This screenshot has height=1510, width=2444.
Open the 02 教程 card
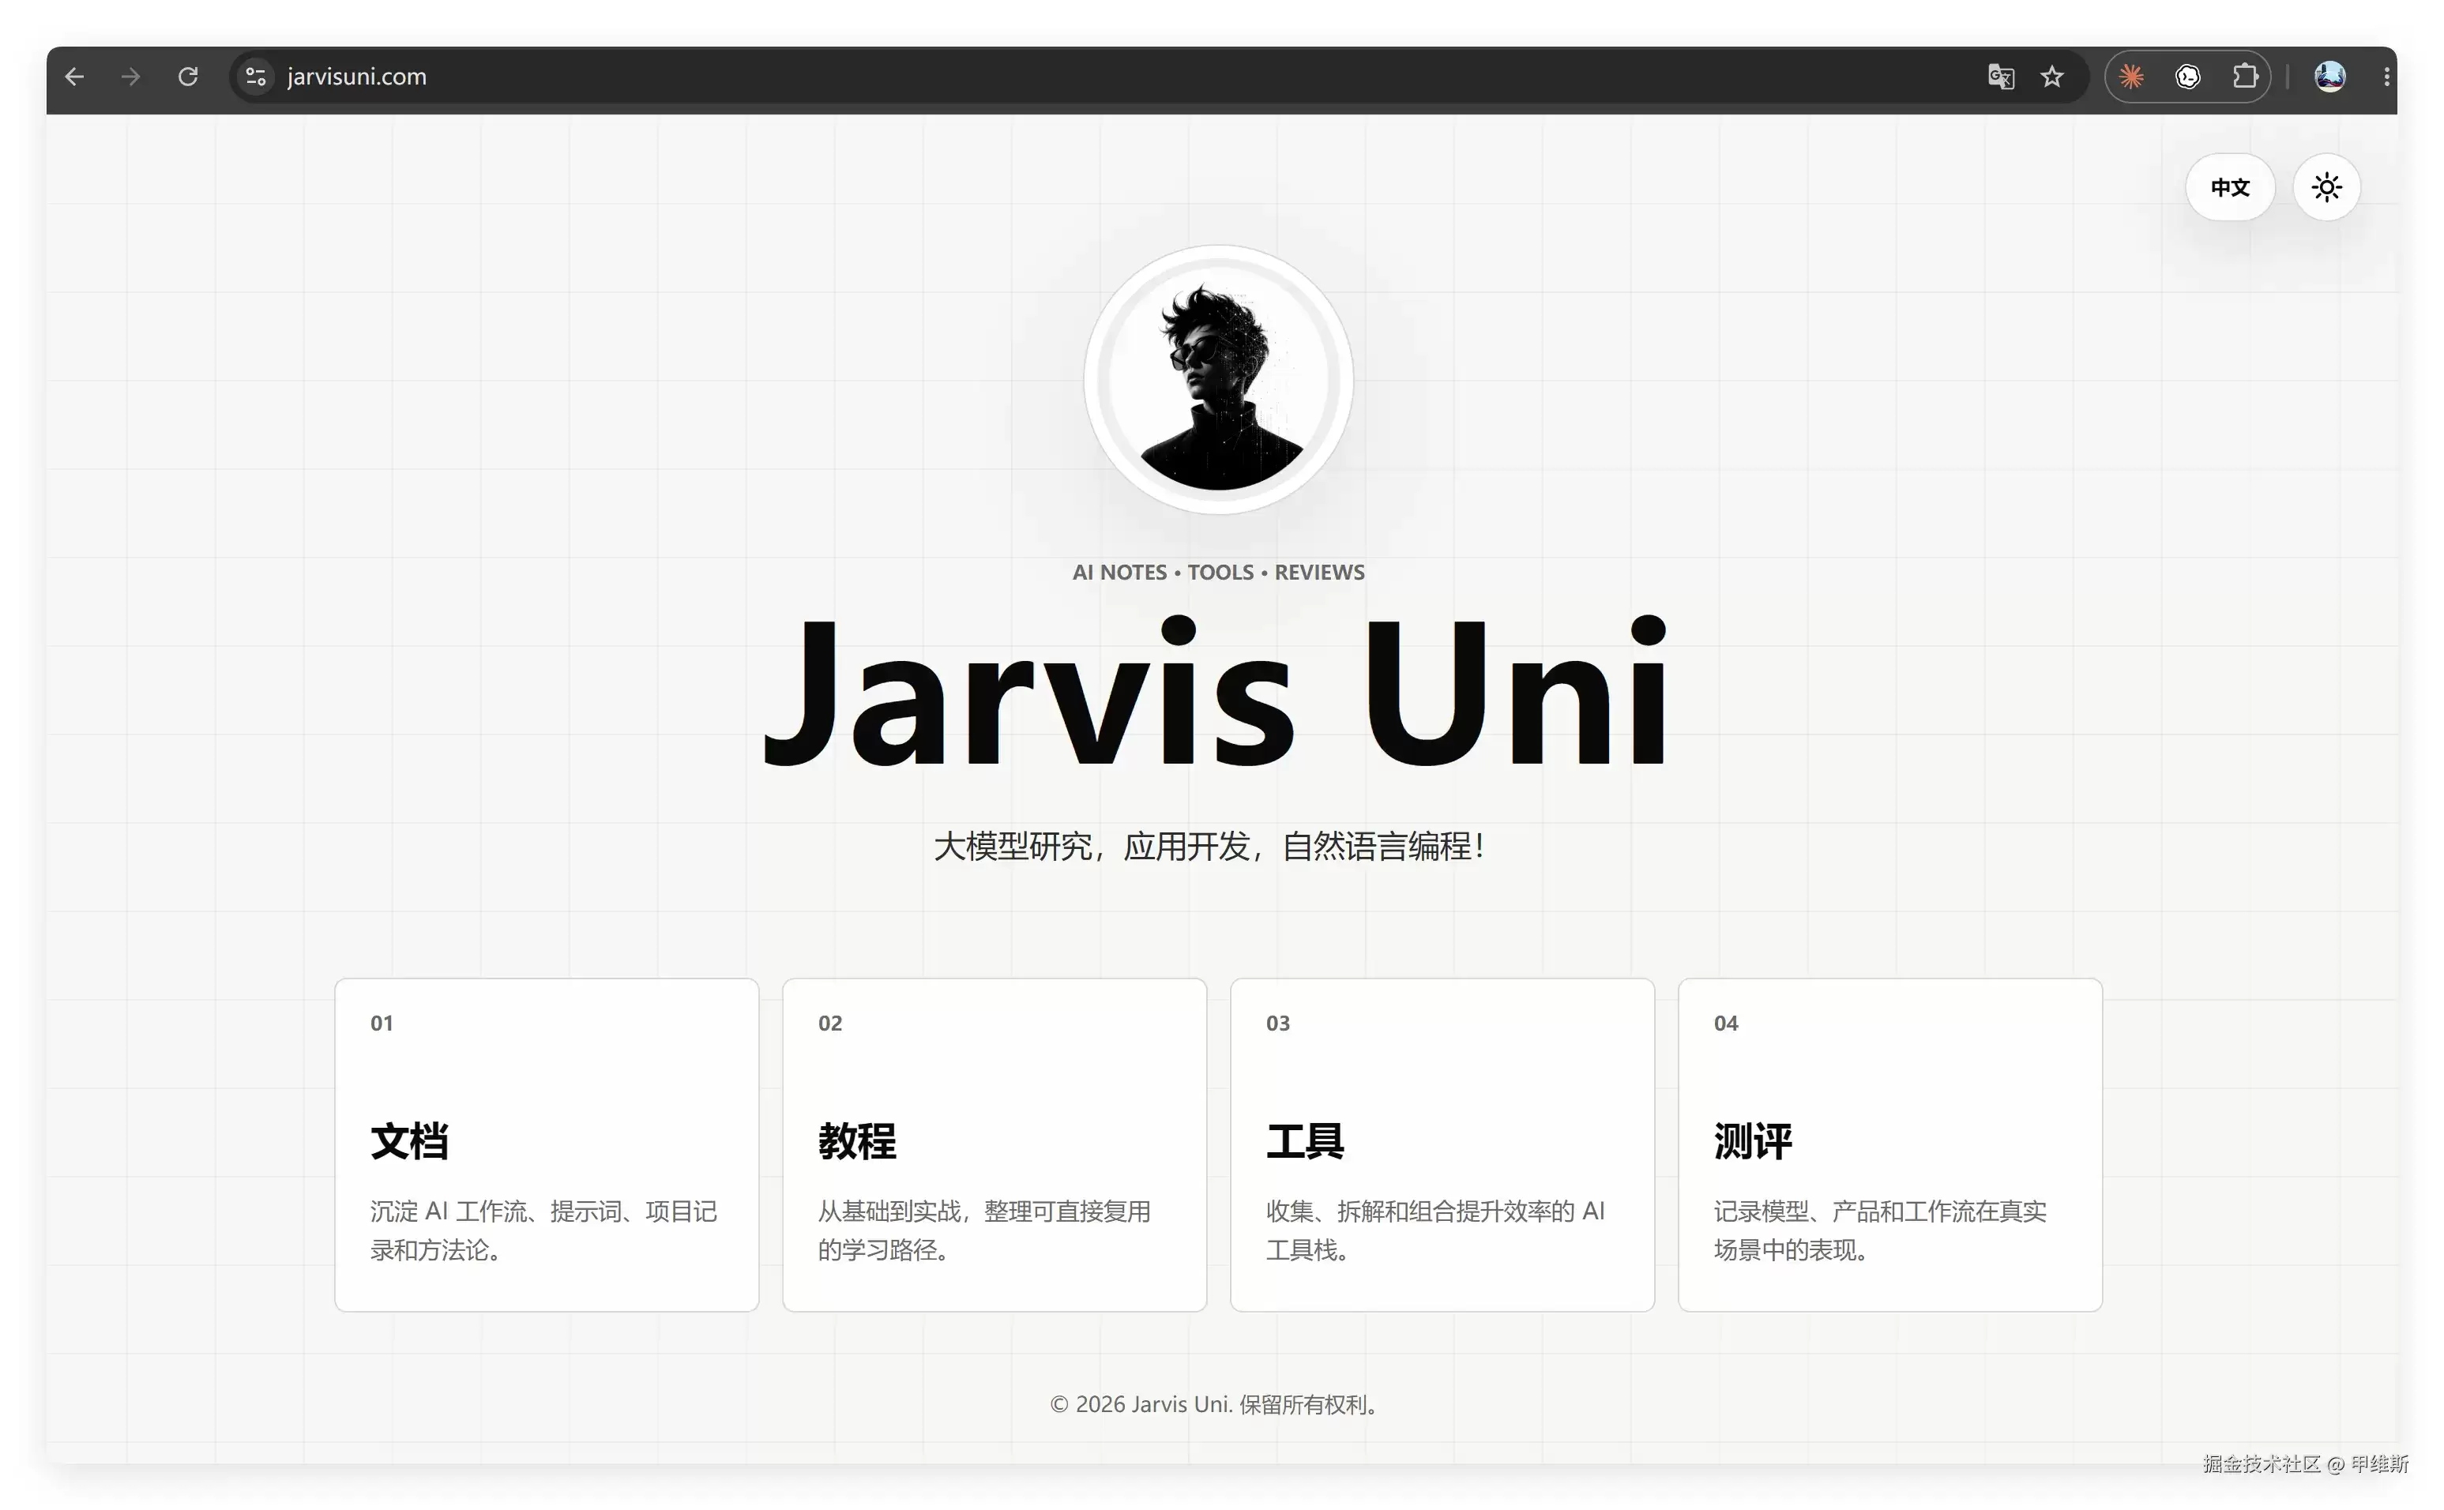(x=995, y=1144)
